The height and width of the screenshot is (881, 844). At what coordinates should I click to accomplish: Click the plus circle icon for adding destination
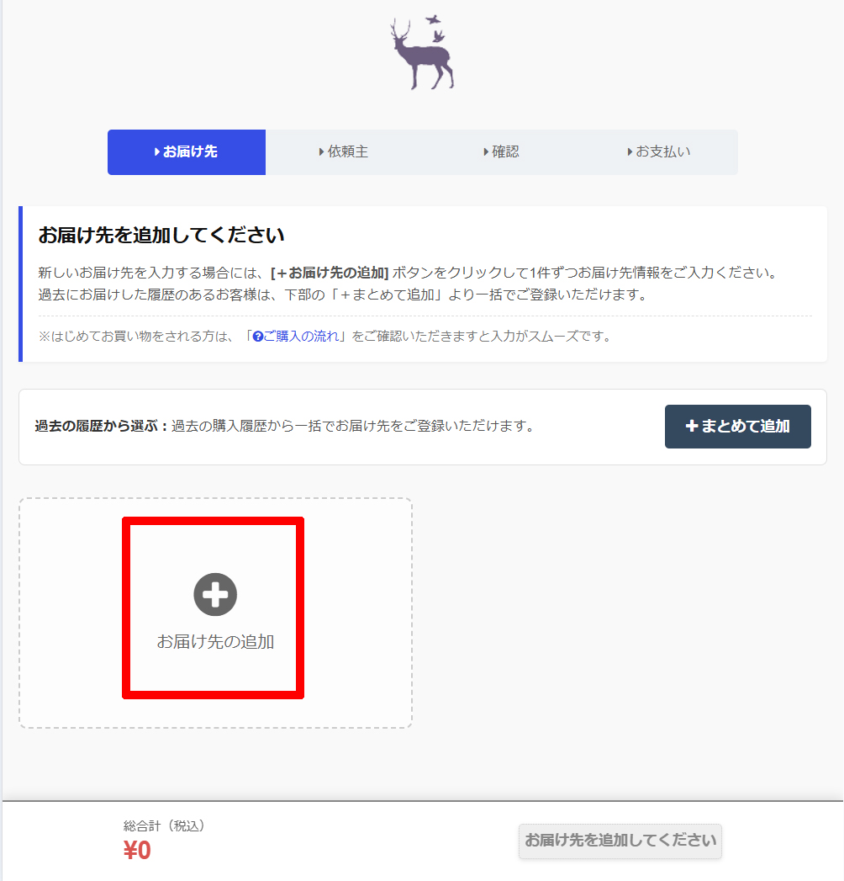(x=215, y=594)
